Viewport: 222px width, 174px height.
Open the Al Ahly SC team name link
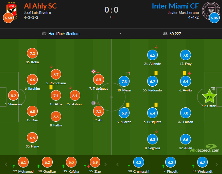tap(40, 6)
